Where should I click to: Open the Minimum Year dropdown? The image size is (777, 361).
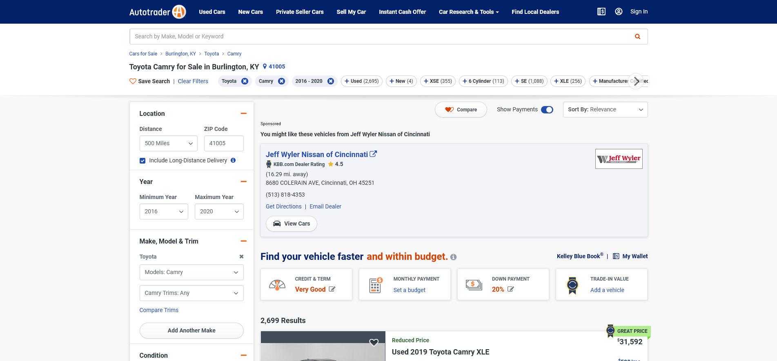164,212
